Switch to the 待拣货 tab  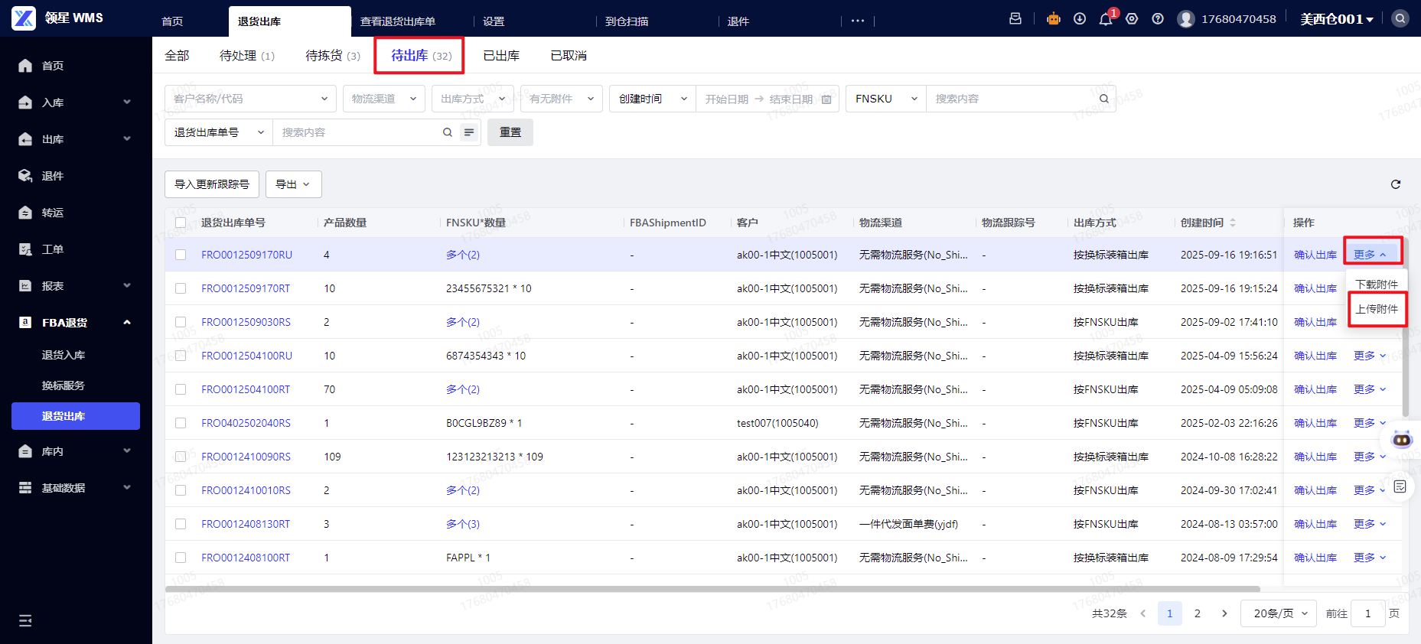(332, 56)
